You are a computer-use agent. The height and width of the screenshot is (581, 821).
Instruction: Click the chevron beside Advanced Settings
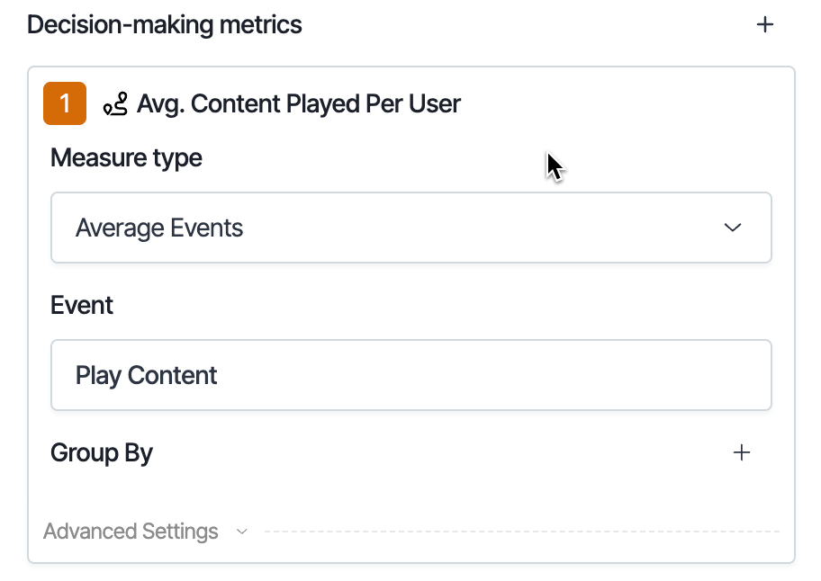click(241, 532)
